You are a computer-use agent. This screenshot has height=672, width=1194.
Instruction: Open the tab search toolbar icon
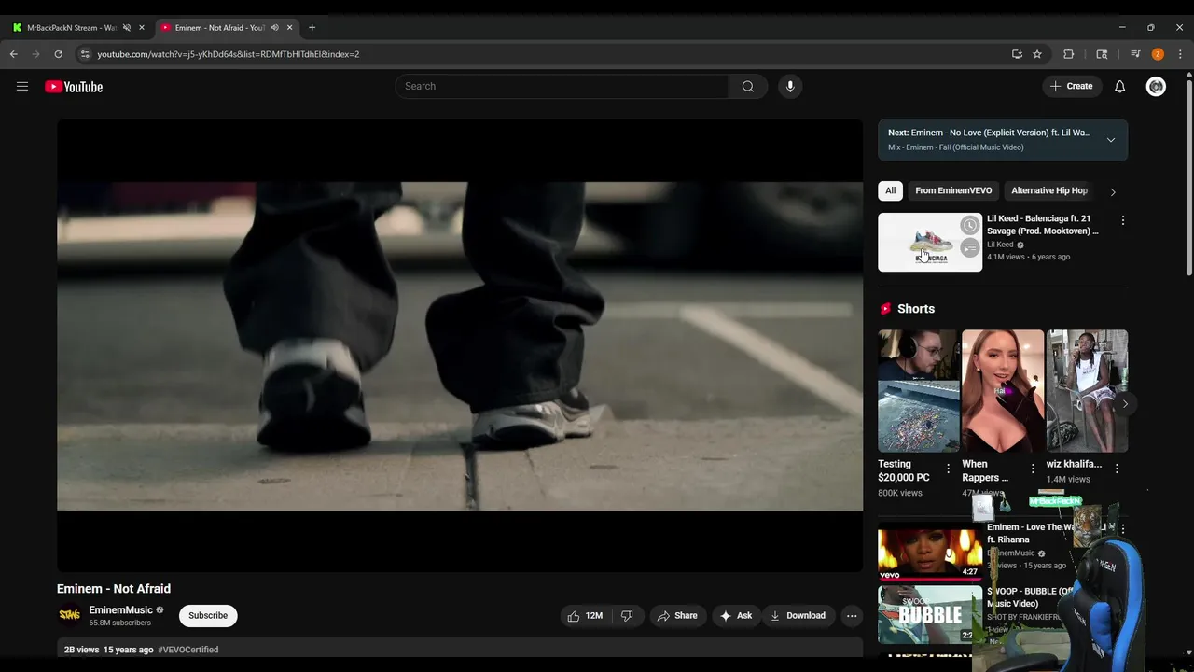click(1102, 54)
